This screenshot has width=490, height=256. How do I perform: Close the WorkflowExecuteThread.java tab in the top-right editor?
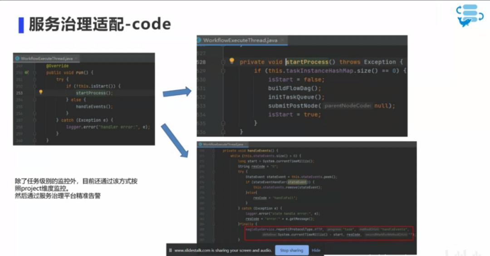pyautogui.click(x=283, y=40)
